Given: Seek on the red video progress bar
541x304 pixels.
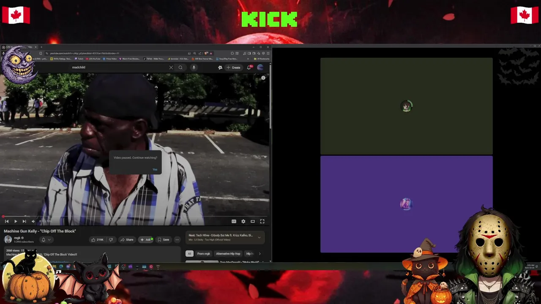Looking at the screenshot, I should coord(134,217).
